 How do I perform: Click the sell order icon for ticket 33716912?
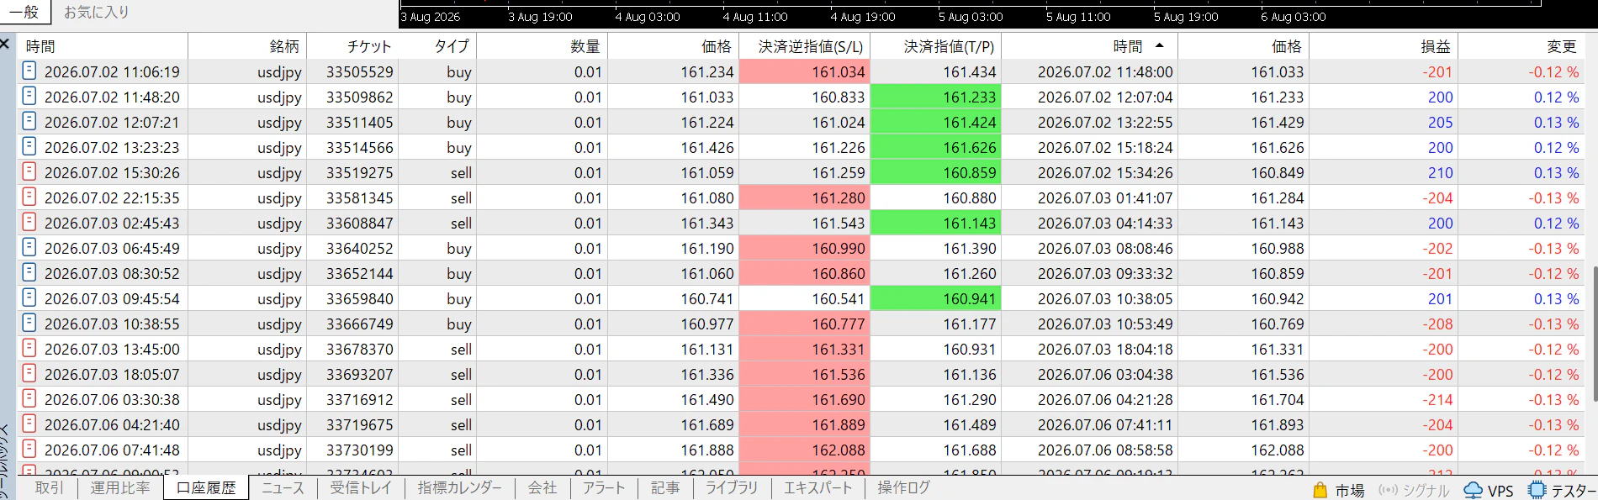point(29,398)
